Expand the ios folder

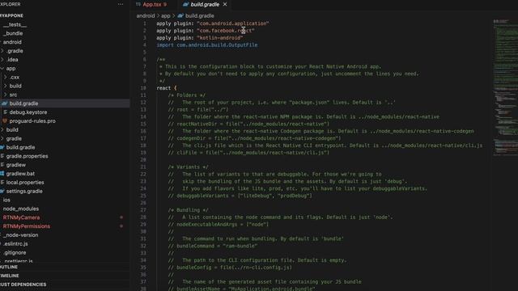[6, 200]
